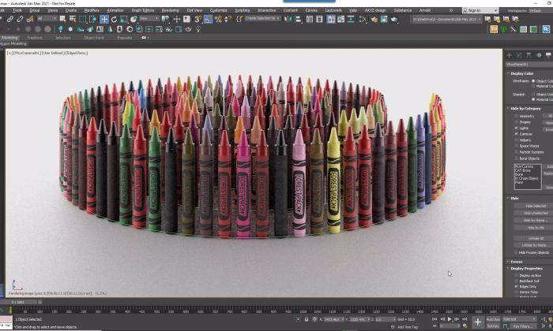553x331 pixels.
Task: Click Use Pivot Point Center icon
Action: point(165,19)
